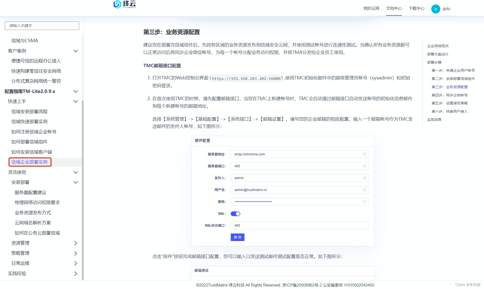Open 如何在公有云部署信域 page
484x289 pixels.
[x=37, y=233]
